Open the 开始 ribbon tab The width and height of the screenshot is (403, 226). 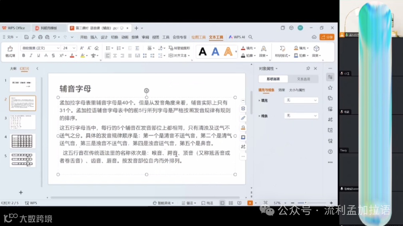(x=83, y=37)
